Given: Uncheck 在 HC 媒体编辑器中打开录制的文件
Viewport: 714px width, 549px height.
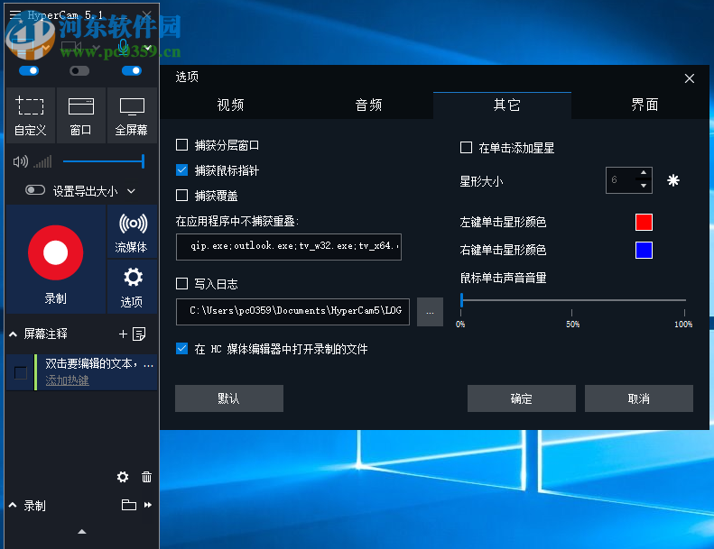Looking at the screenshot, I should (x=181, y=348).
